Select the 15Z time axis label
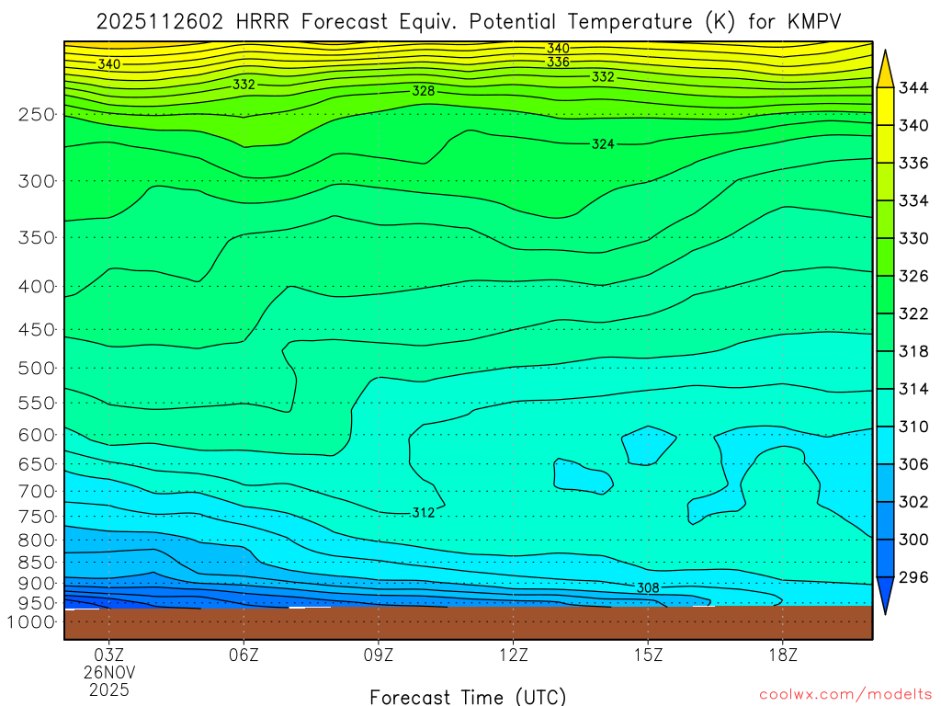Viewport: 941px width, 706px height. 649,655
